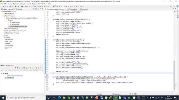The image size is (179, 100).
Task: Minimize the Package Explorer panel
Action: tap(40, 9)
